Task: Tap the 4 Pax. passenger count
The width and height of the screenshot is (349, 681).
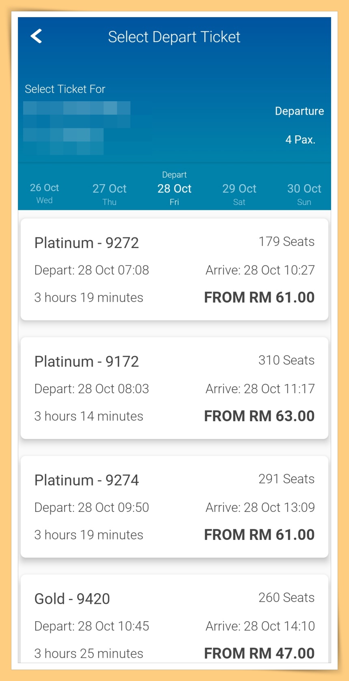Action: [300, 140]
